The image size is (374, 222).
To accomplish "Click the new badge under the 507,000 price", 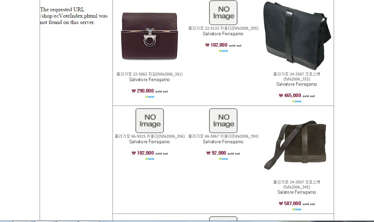I will [x=297, y=209].
